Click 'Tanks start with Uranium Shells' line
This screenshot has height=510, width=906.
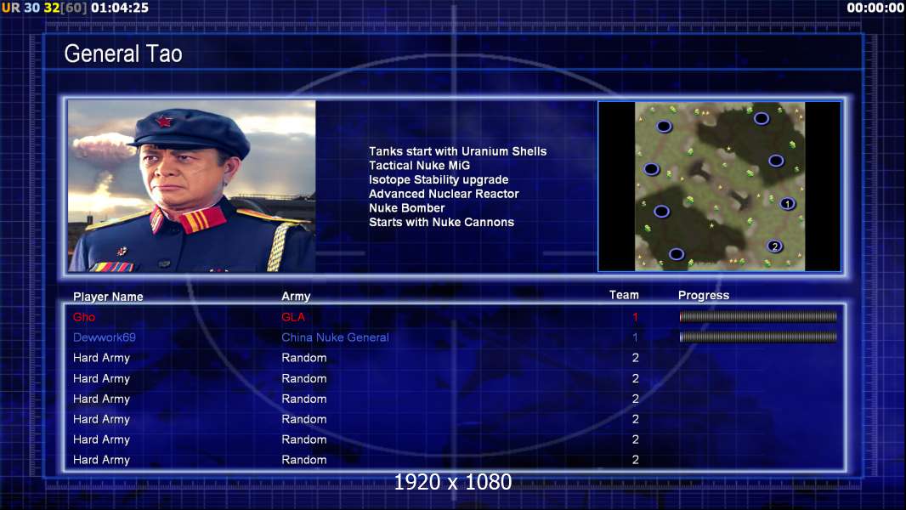(457, 151)
